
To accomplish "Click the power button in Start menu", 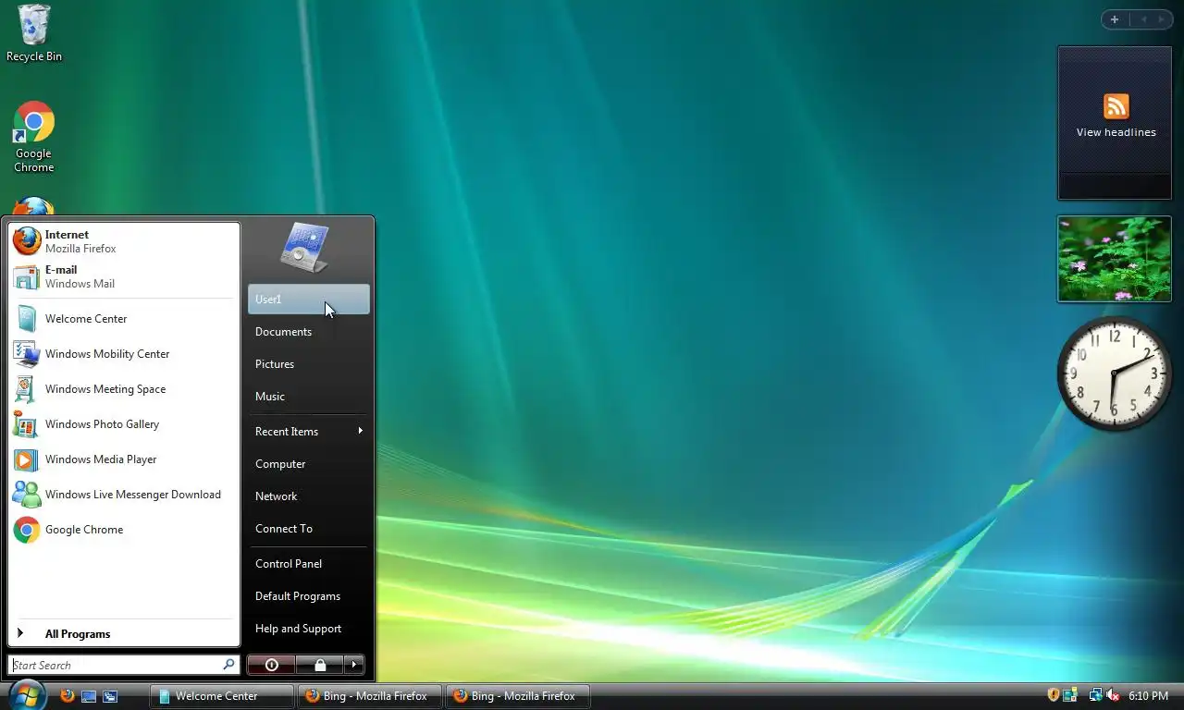I will click(271, 665).
